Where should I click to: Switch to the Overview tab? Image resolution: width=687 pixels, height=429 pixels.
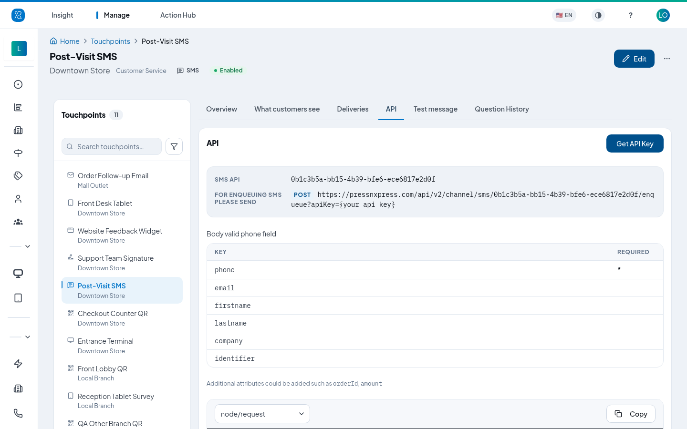(x=221, y=109)
